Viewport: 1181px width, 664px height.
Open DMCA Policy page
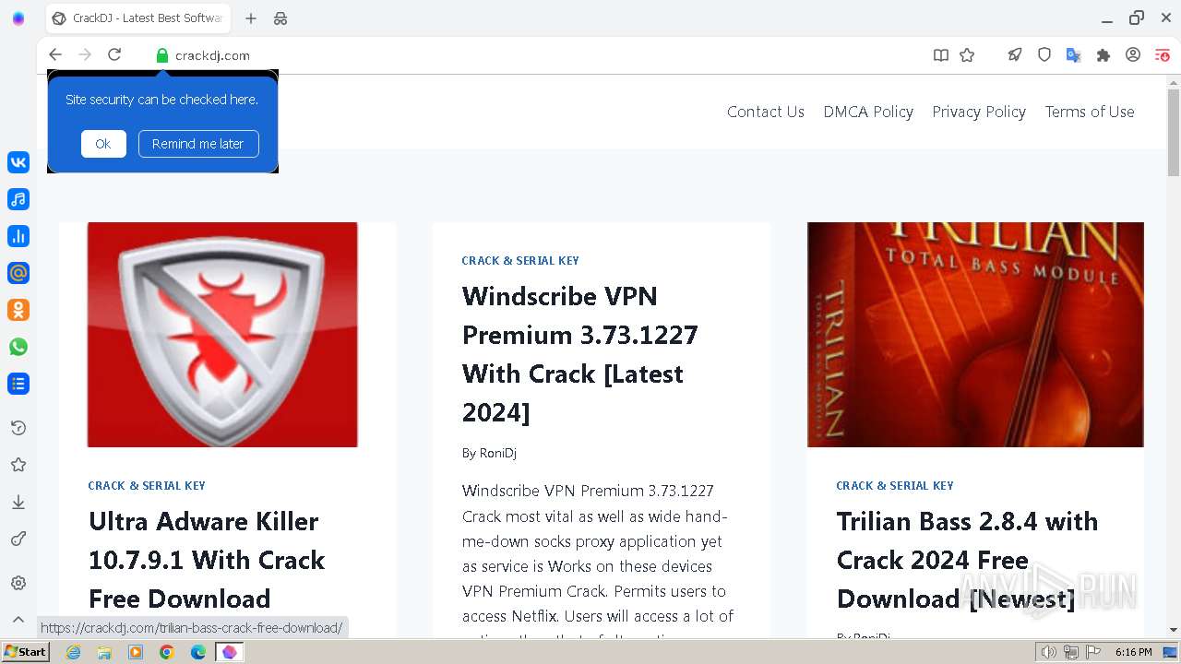coord(868,112)
